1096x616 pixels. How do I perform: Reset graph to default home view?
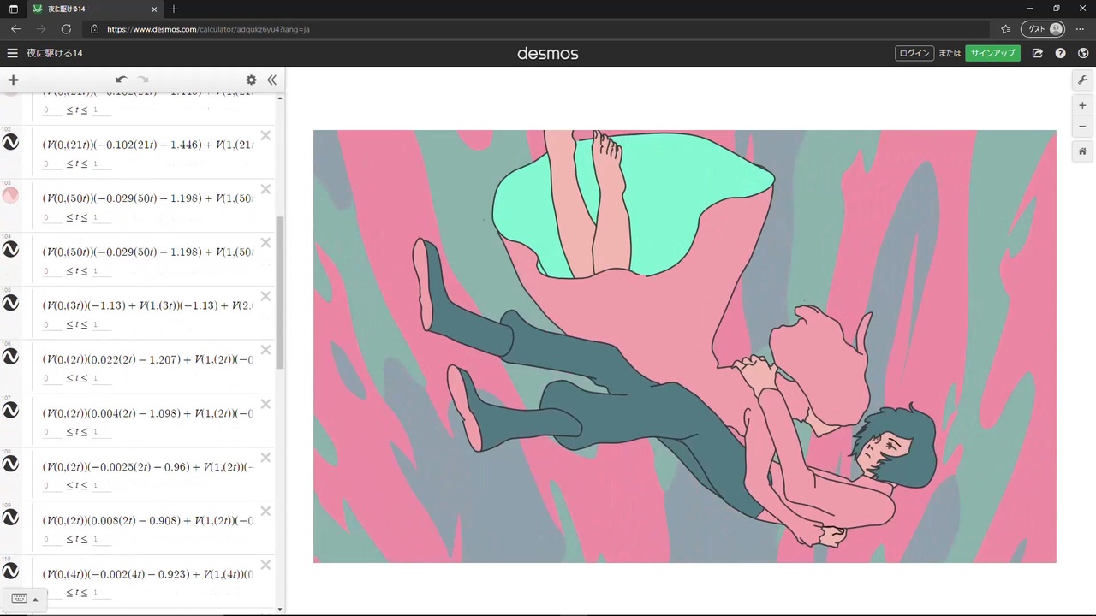pos(1082,151)
